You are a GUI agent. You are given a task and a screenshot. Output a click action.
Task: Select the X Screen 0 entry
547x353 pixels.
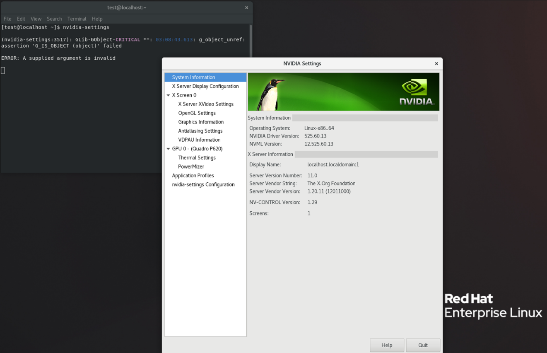pyautogui.click(x=184, y=95)
